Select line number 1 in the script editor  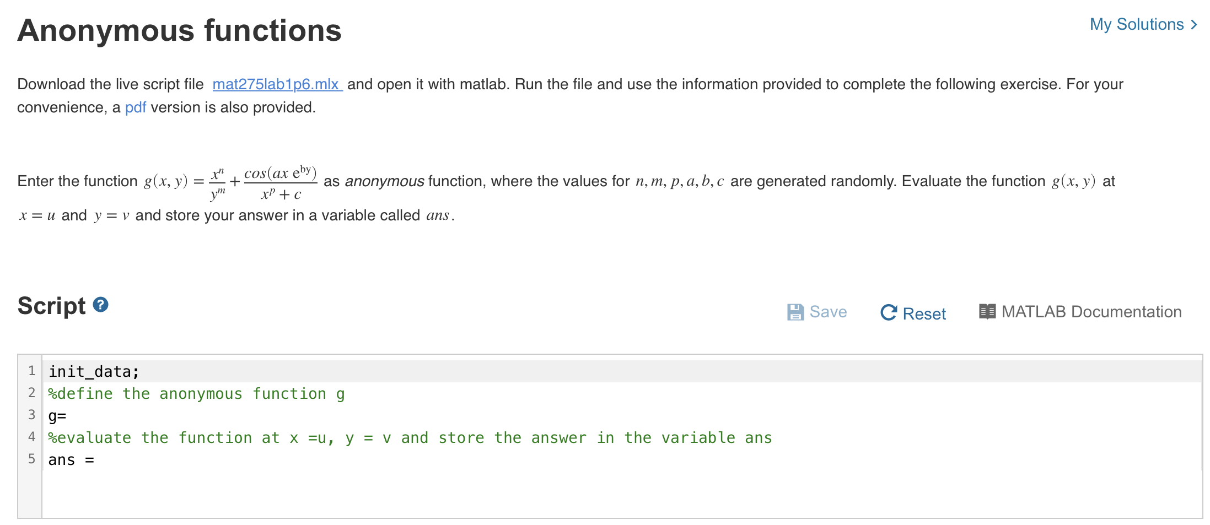click(31, 371)
